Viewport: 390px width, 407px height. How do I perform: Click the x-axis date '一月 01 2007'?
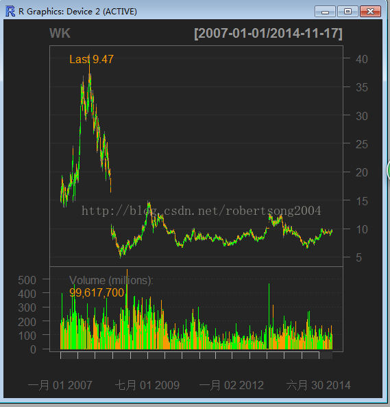pyautogui.click(x=60, y=385)
